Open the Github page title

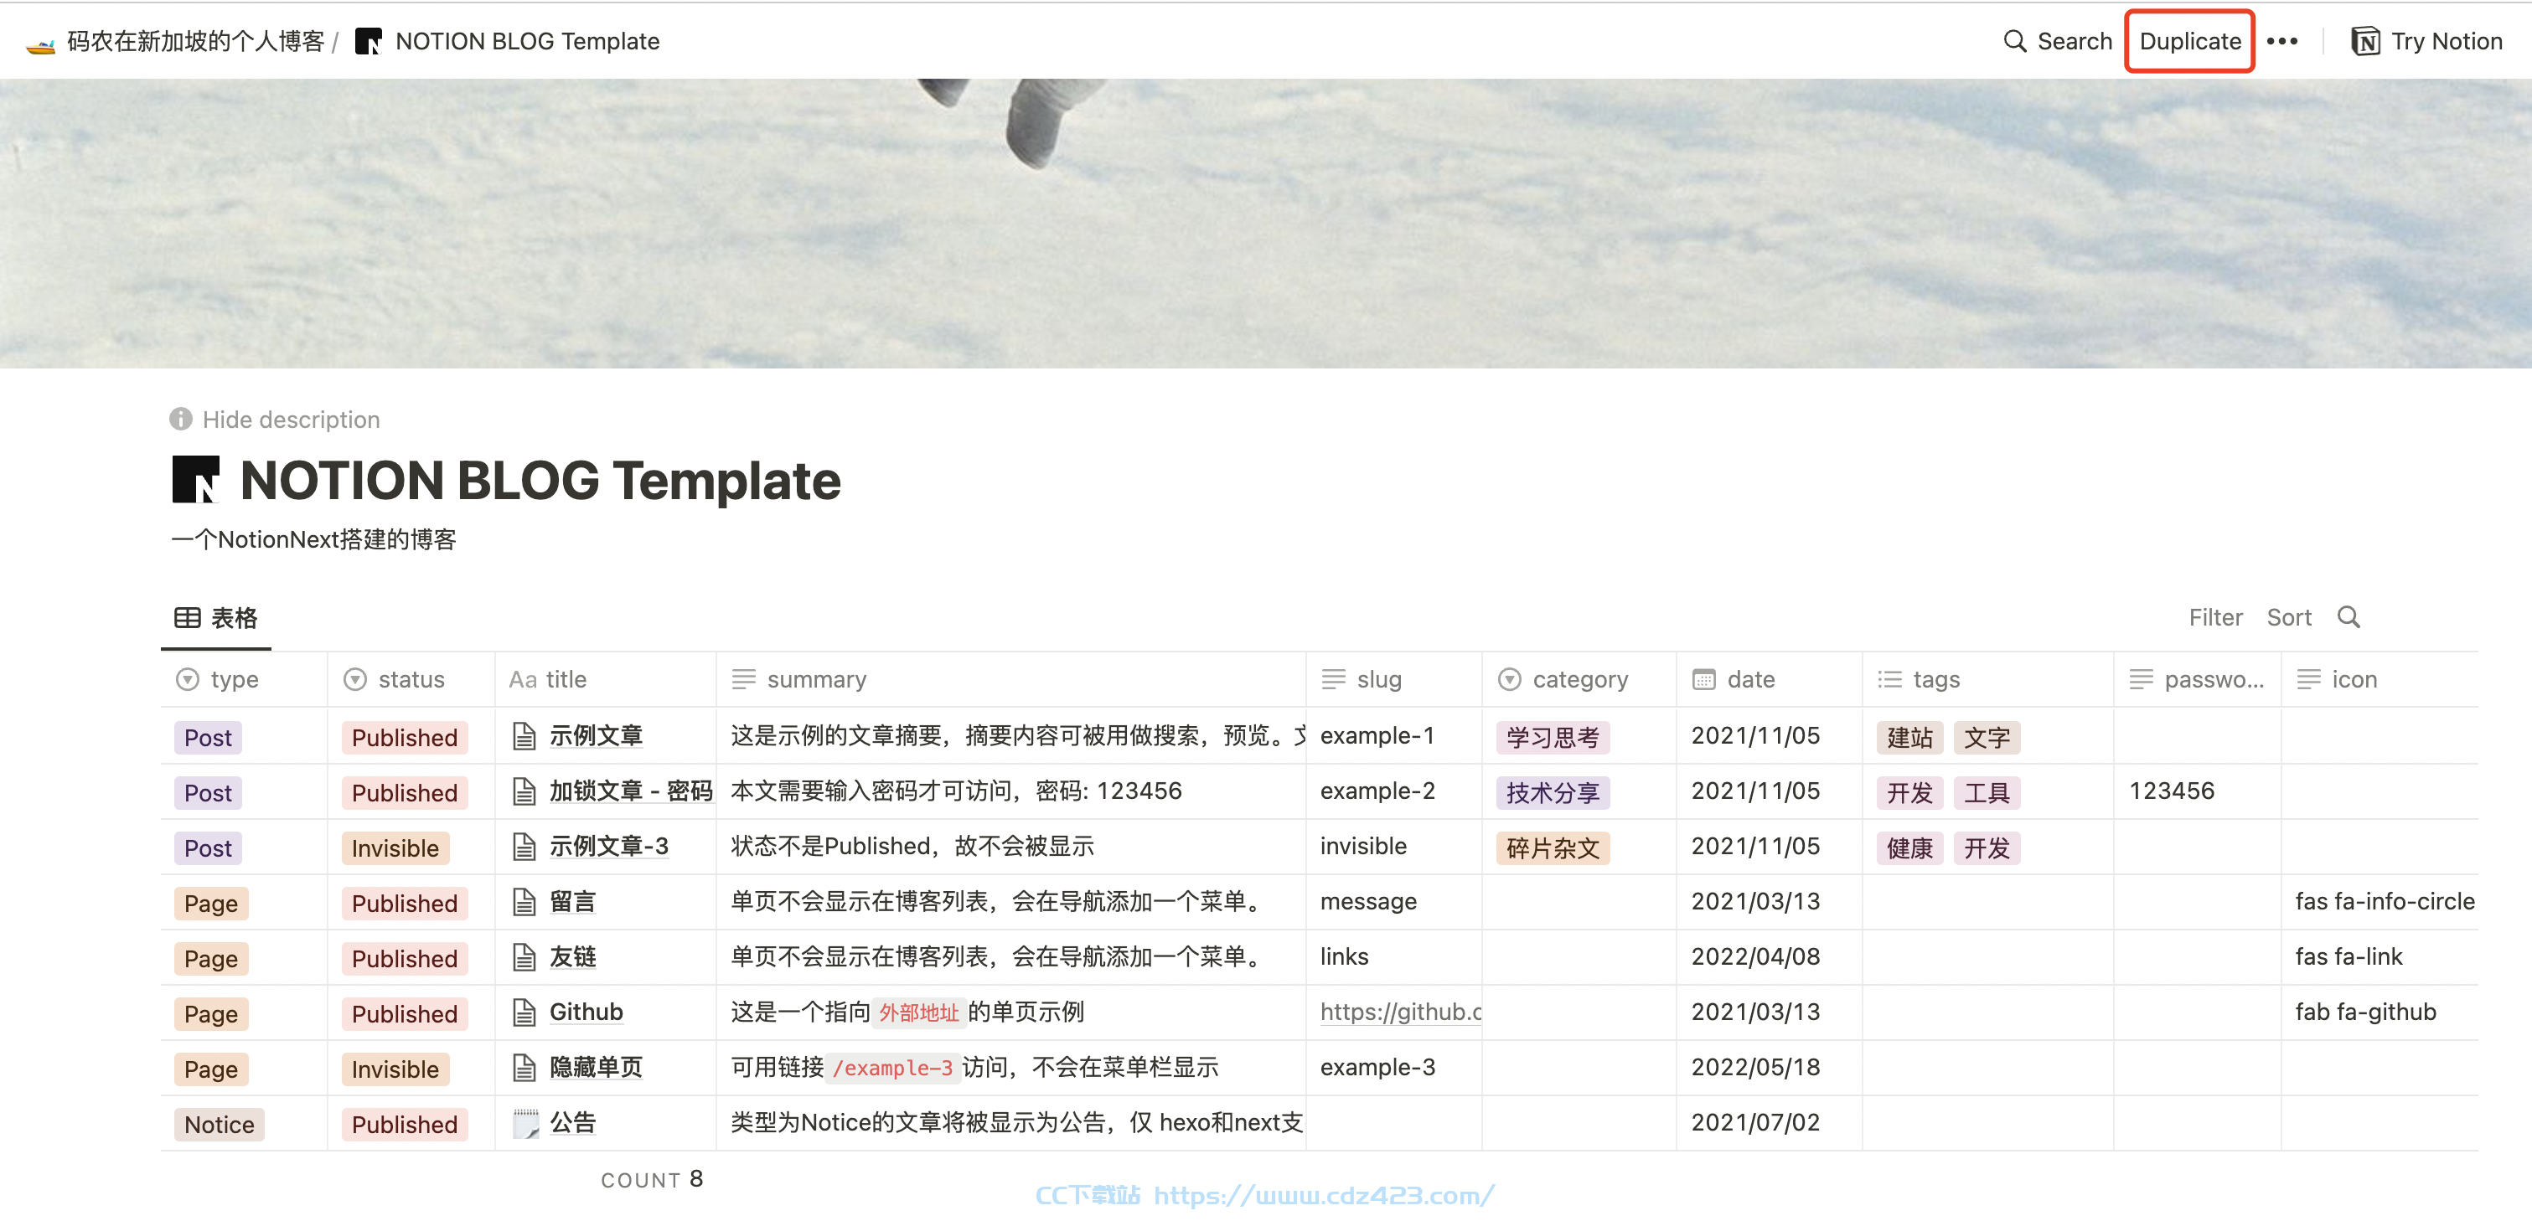pos(586,1012)
